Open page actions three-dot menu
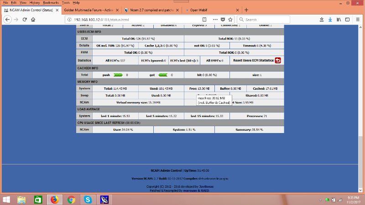Viewport: 365px width, 205px height. 215,20
